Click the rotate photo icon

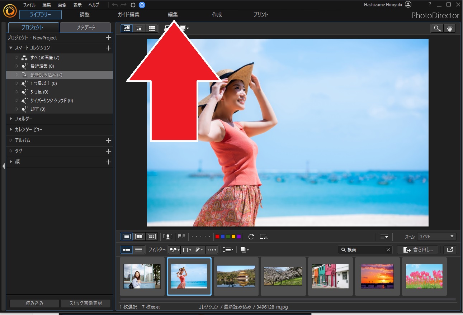pos(251,237)
